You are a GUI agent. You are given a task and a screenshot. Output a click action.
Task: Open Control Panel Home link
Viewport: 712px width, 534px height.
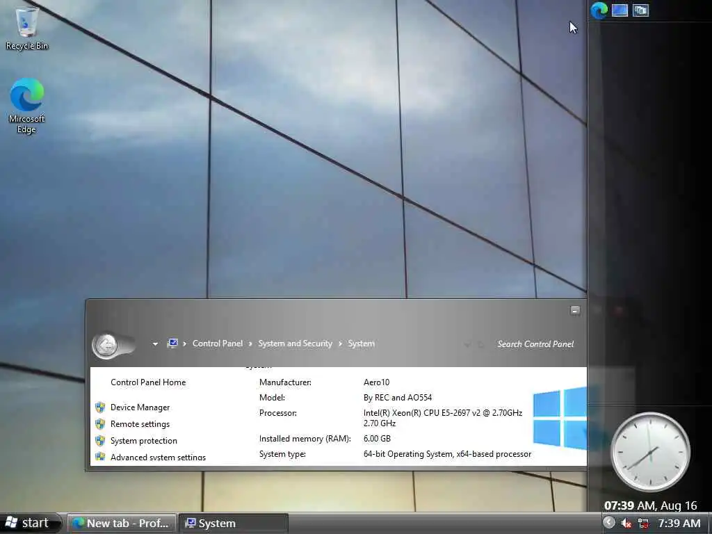pyautogui.click(x=148, y=382)
